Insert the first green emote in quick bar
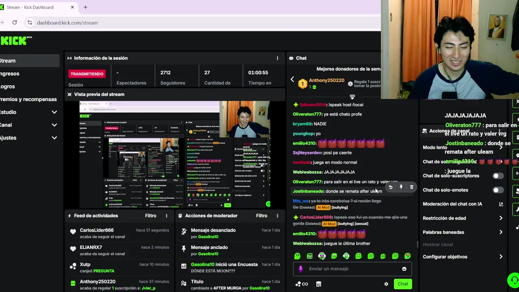Screen dimensions: 519x292 pos(297,256)
